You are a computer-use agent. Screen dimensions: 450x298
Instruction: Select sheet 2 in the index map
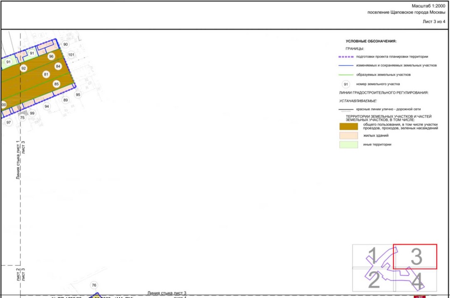374,280
